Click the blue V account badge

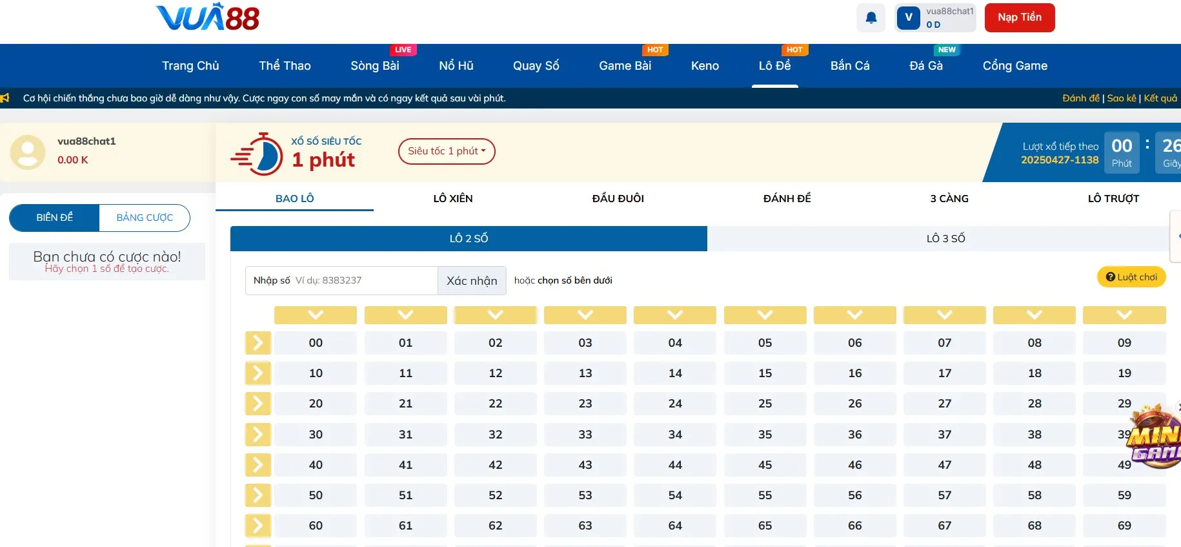pyautogui.click(x=908, y=17)
